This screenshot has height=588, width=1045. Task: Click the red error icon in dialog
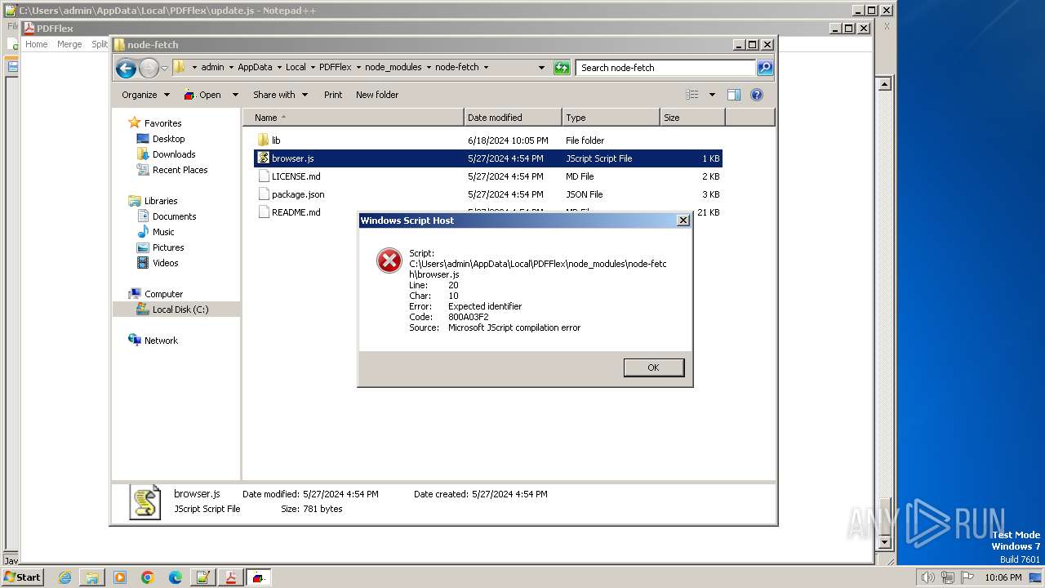tap(389, 261)
